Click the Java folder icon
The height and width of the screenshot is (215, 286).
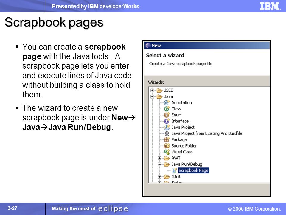click(x=159, y=96)
